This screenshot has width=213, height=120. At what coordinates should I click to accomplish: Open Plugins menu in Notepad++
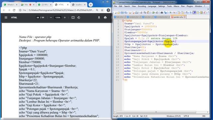[190, 6]
